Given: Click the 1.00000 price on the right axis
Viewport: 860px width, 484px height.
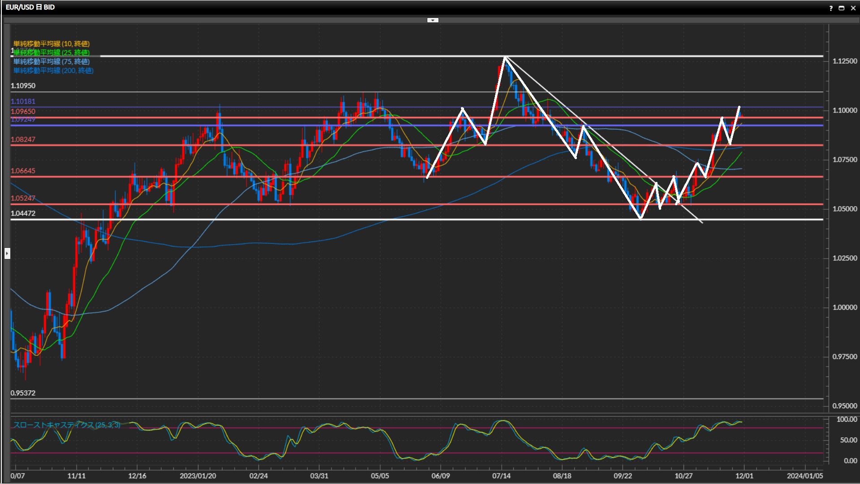Looking at the screenshot, I should coord(844,307).
